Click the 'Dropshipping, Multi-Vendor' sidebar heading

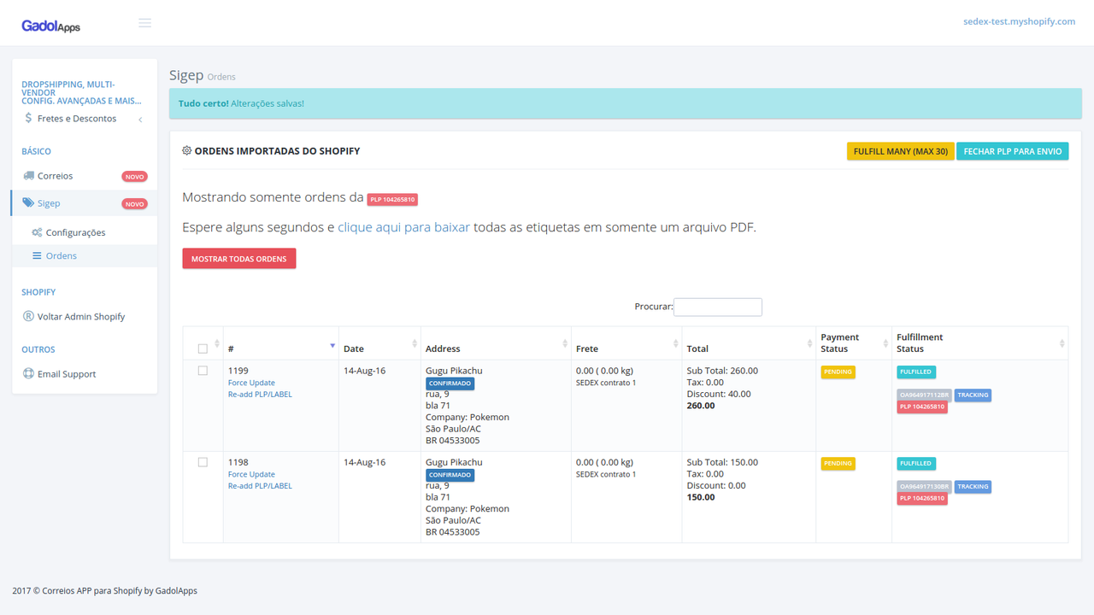pos(82,92)
